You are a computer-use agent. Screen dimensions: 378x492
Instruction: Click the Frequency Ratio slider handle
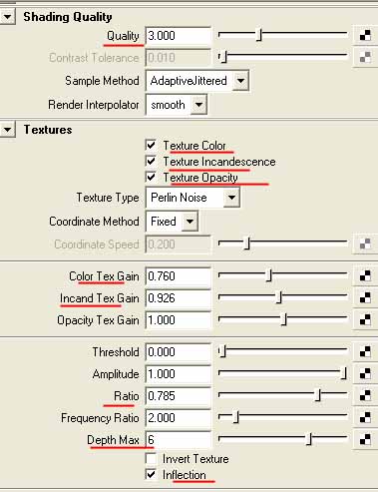236,417
